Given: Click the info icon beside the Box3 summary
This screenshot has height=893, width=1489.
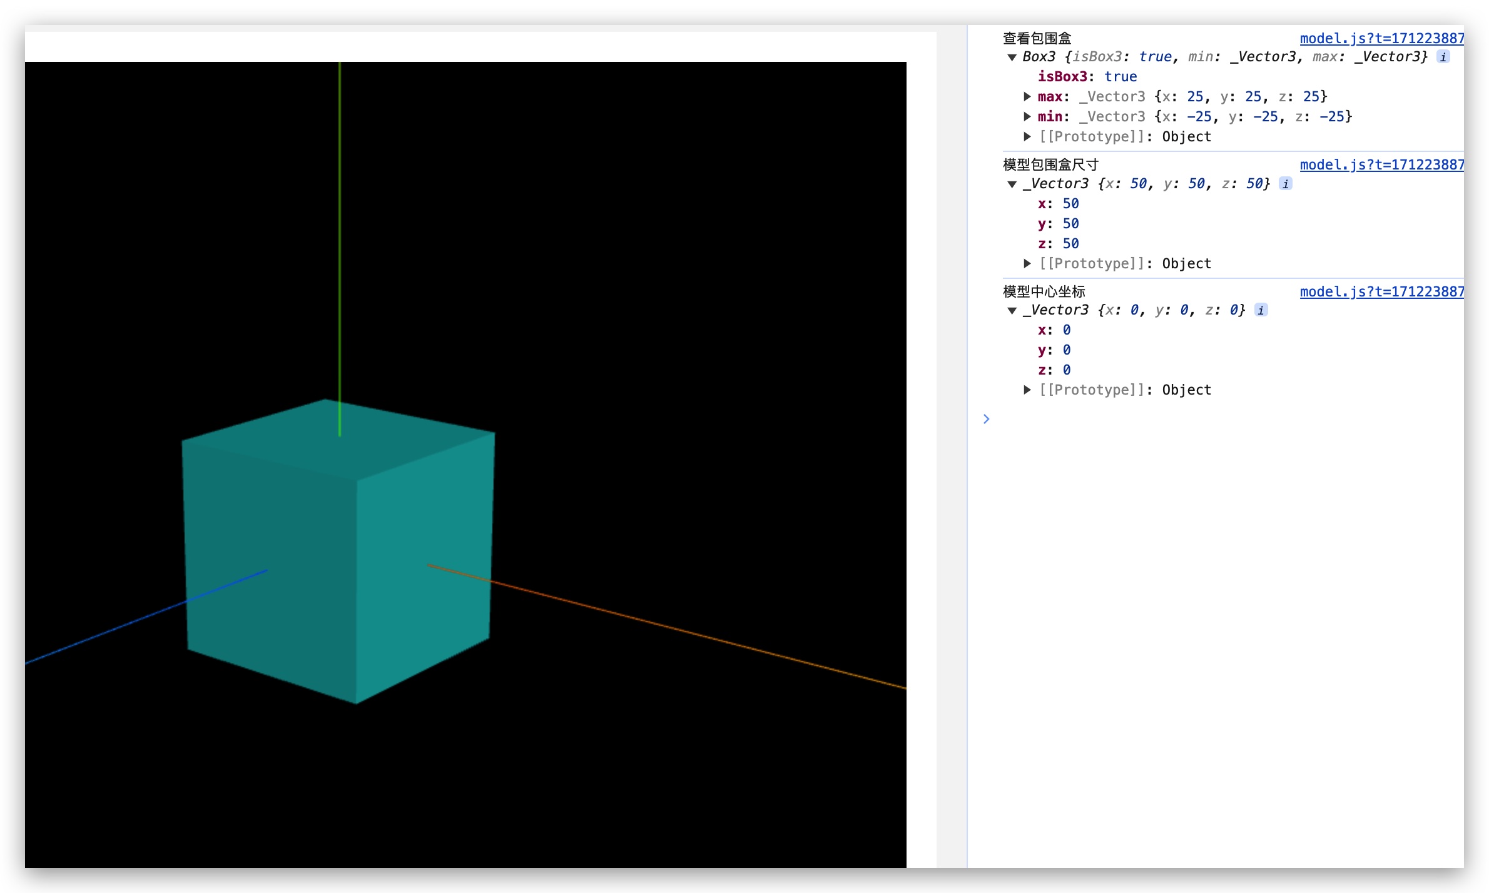Looking at the screenshot, I should 1443,57.
